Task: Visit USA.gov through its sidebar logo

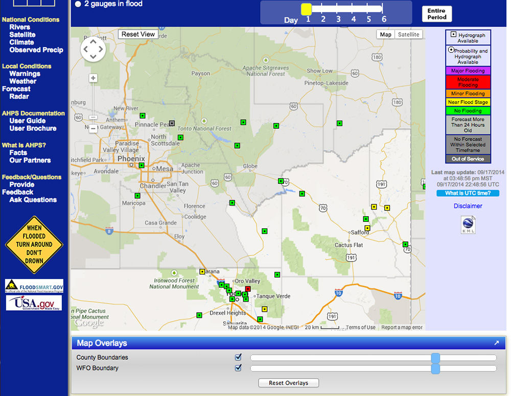Action: [x=34, y=302]
